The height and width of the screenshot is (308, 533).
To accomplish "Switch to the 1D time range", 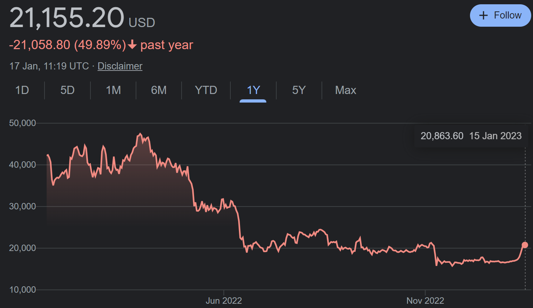I will [x=22, y=90].
